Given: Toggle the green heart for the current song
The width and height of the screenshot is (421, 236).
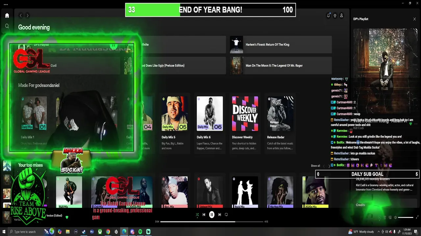Looking at the screenshot, I should (67, 217).
